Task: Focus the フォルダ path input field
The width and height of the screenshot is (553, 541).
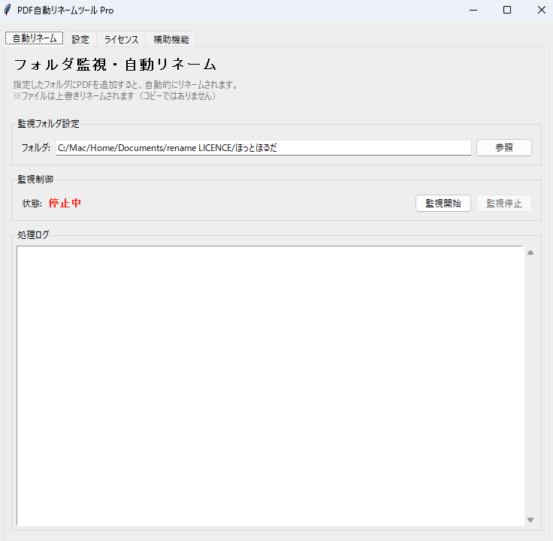Action: point(263,148)
